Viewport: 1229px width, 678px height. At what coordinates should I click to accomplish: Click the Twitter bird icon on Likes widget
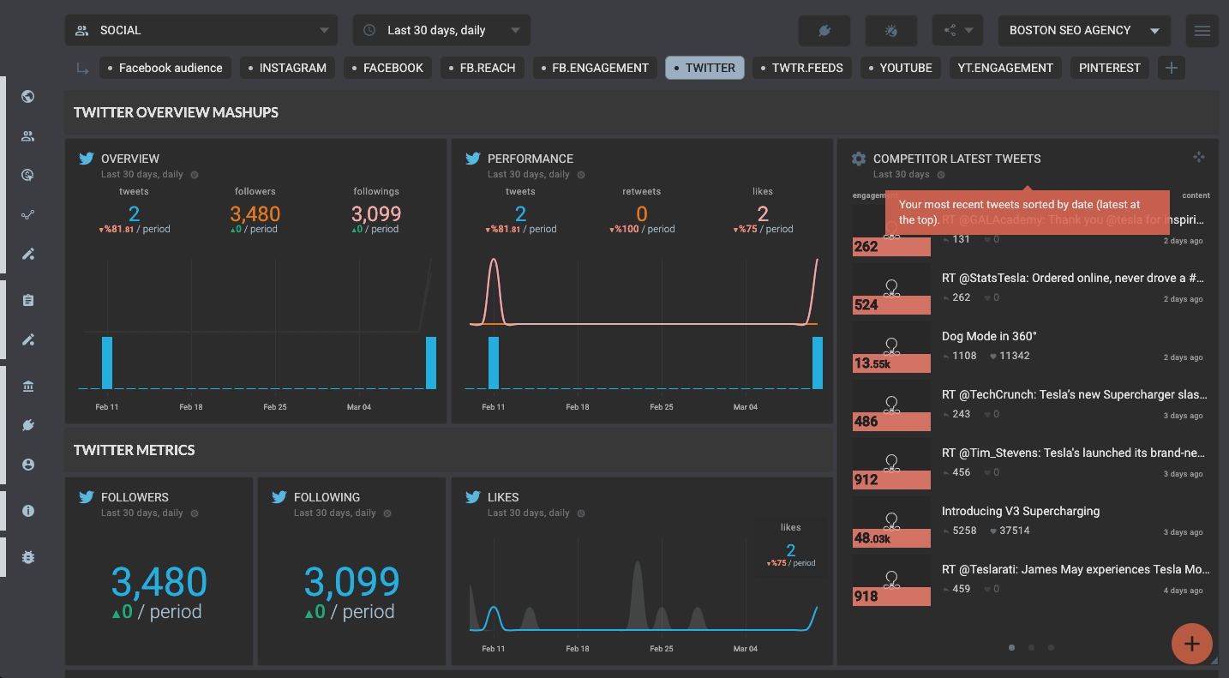click(472, 497)
